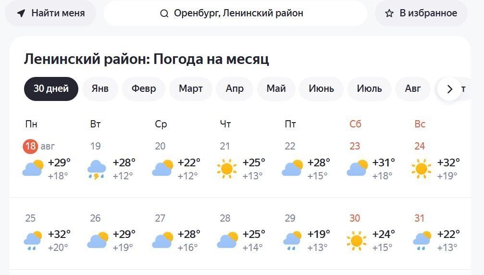
Task: Click the sunny icon for August 21
Action: click(x=227, y=169)
